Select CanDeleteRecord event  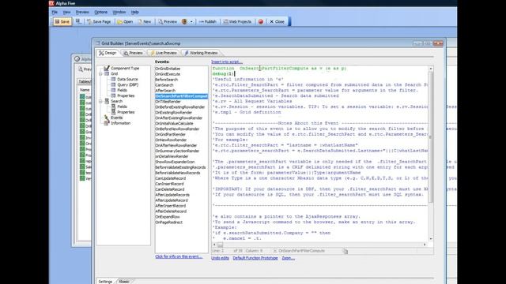click(169, 189)
